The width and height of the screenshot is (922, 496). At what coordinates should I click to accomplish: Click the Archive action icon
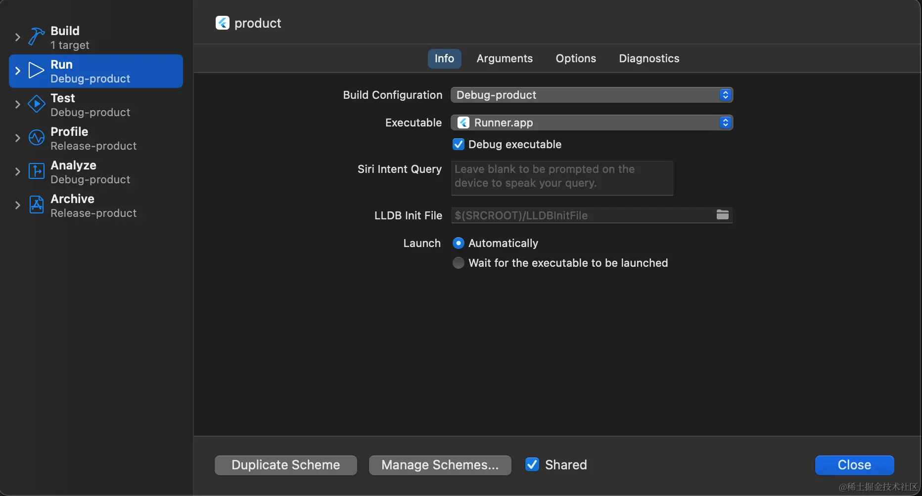(36, 205)
